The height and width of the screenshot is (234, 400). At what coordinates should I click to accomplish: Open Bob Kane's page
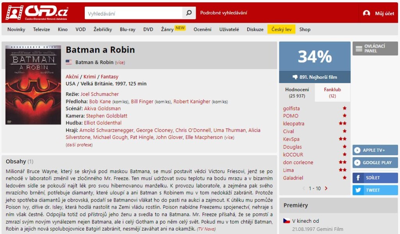coord(100,102)
